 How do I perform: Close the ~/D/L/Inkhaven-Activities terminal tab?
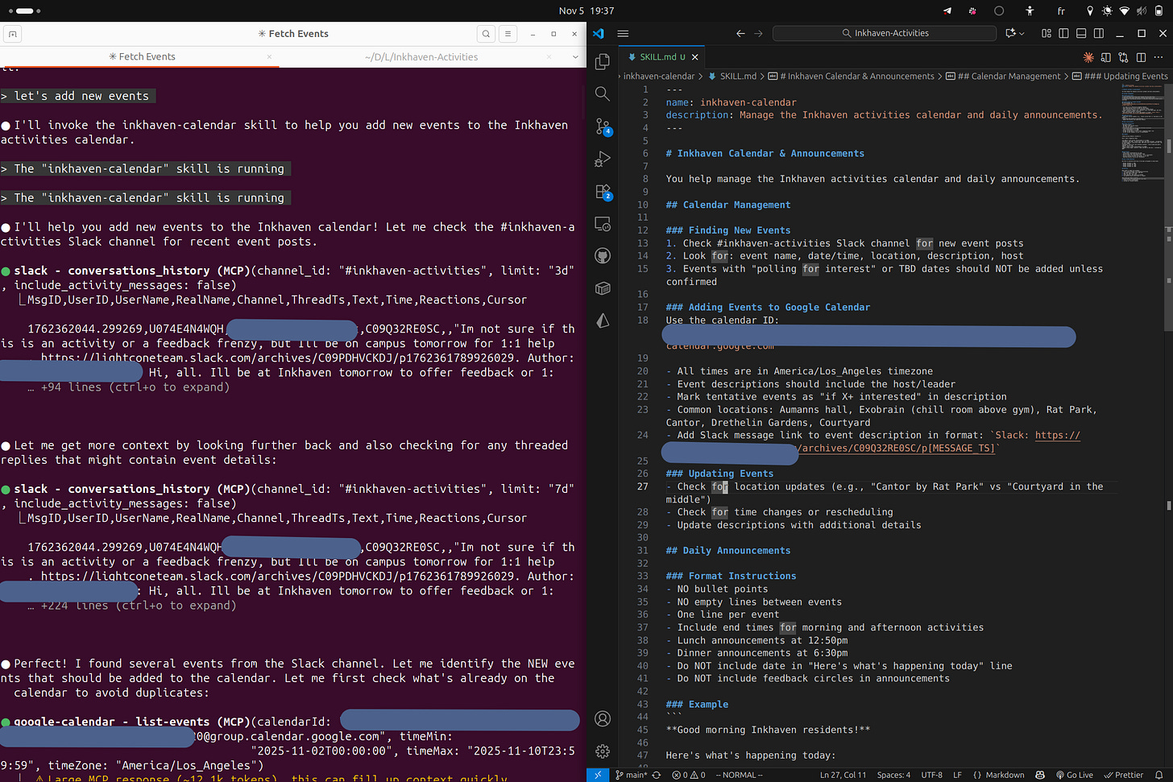(549, 56)
